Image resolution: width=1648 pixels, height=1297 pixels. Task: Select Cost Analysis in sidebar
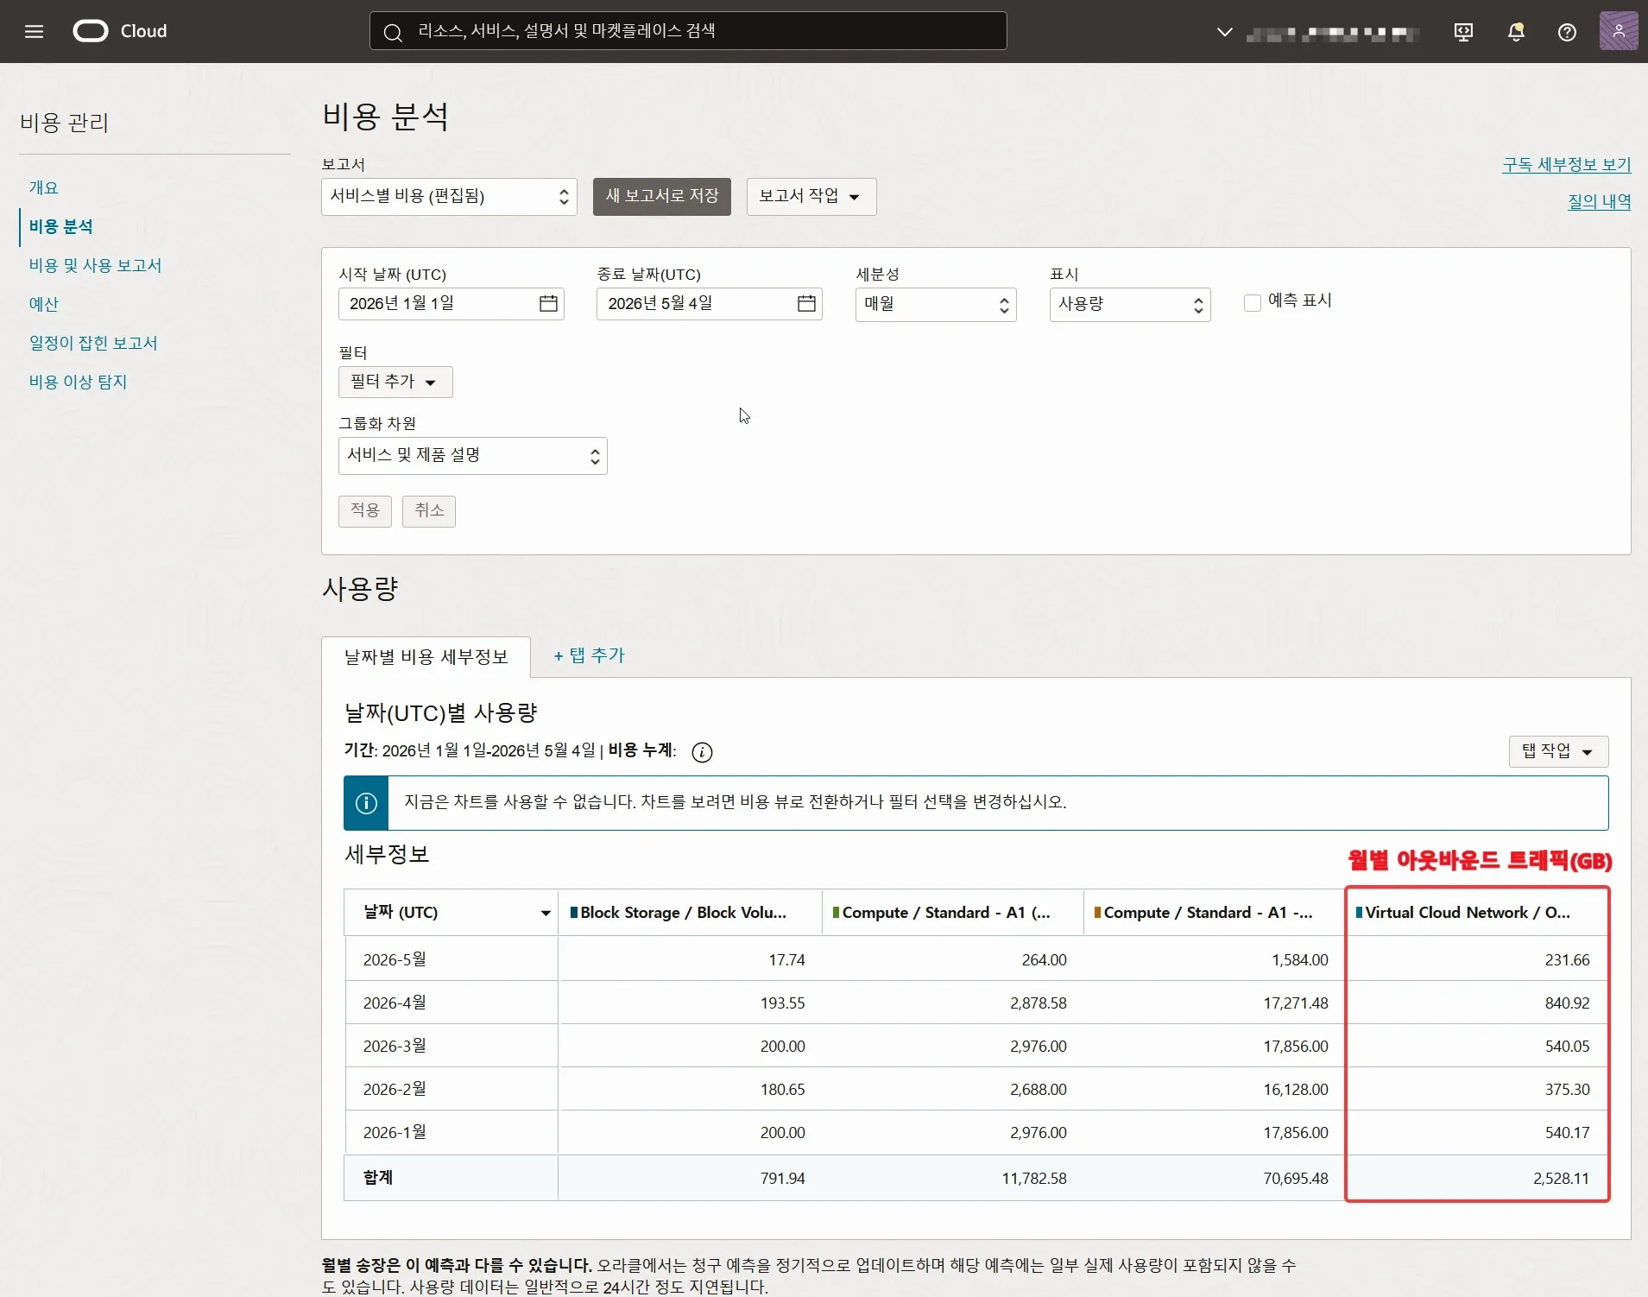[61, 227]
